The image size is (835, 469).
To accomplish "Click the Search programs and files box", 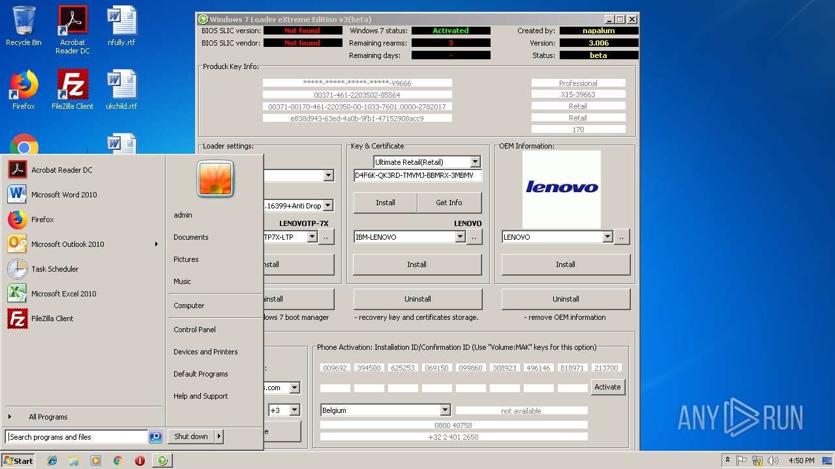I will pos(76,437).
